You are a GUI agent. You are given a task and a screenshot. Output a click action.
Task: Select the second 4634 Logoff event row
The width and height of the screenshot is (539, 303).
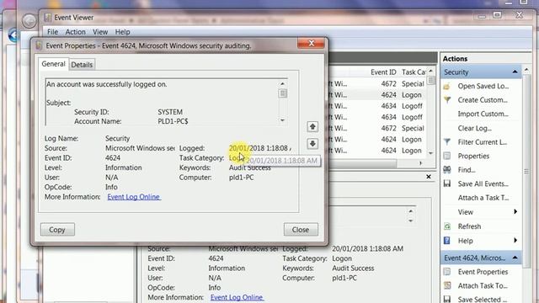coord(377,117)
